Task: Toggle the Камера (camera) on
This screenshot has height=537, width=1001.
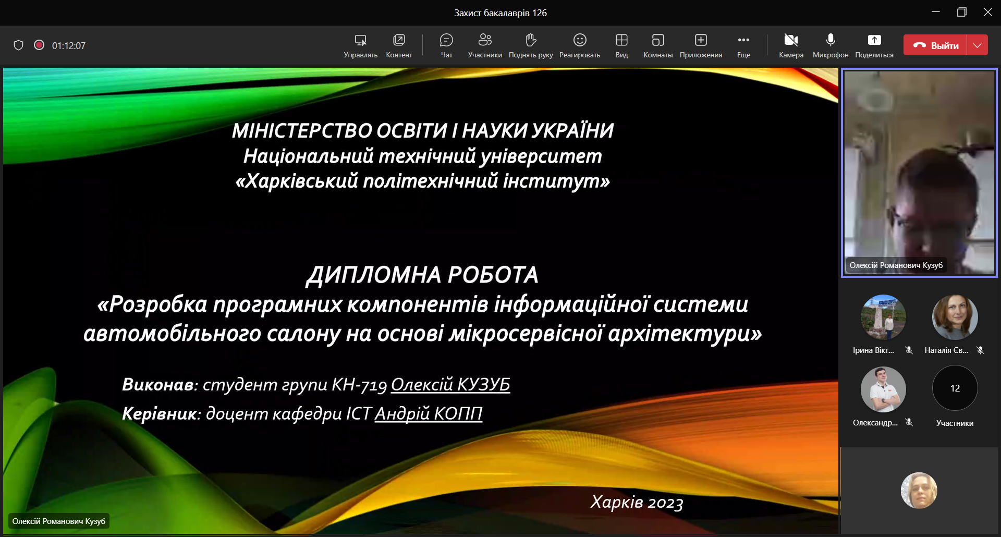Action: (x=791, y=46)
